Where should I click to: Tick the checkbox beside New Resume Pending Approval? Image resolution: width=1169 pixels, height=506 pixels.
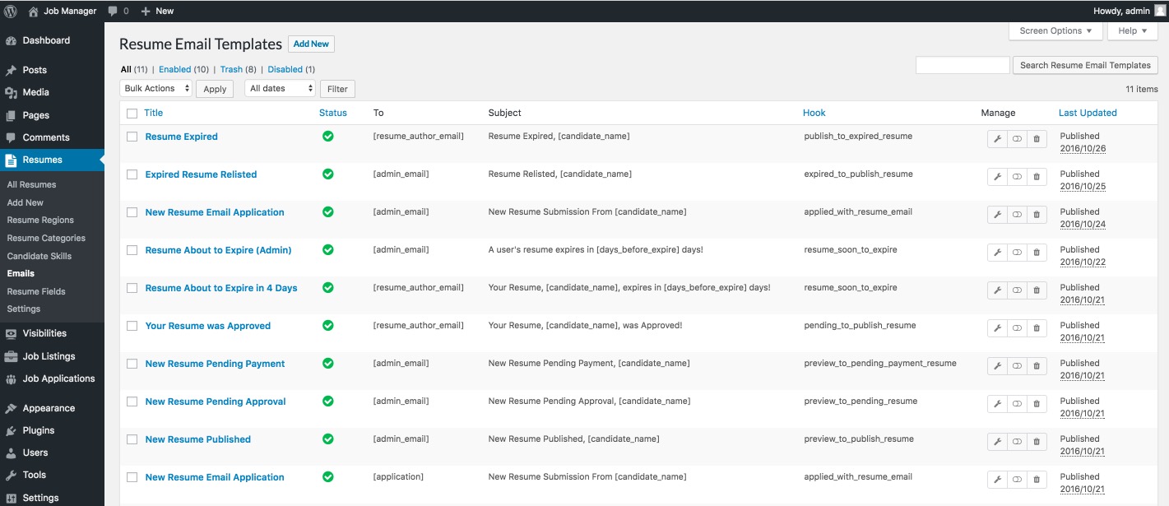coord(132,402)
